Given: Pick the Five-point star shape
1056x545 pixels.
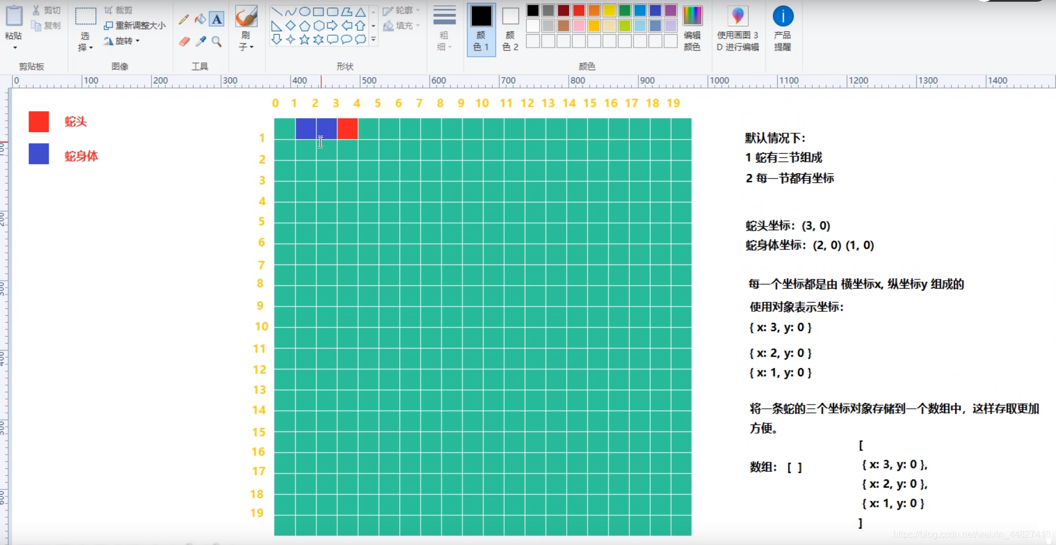Looking at the screenshot, I should (304, 39).
